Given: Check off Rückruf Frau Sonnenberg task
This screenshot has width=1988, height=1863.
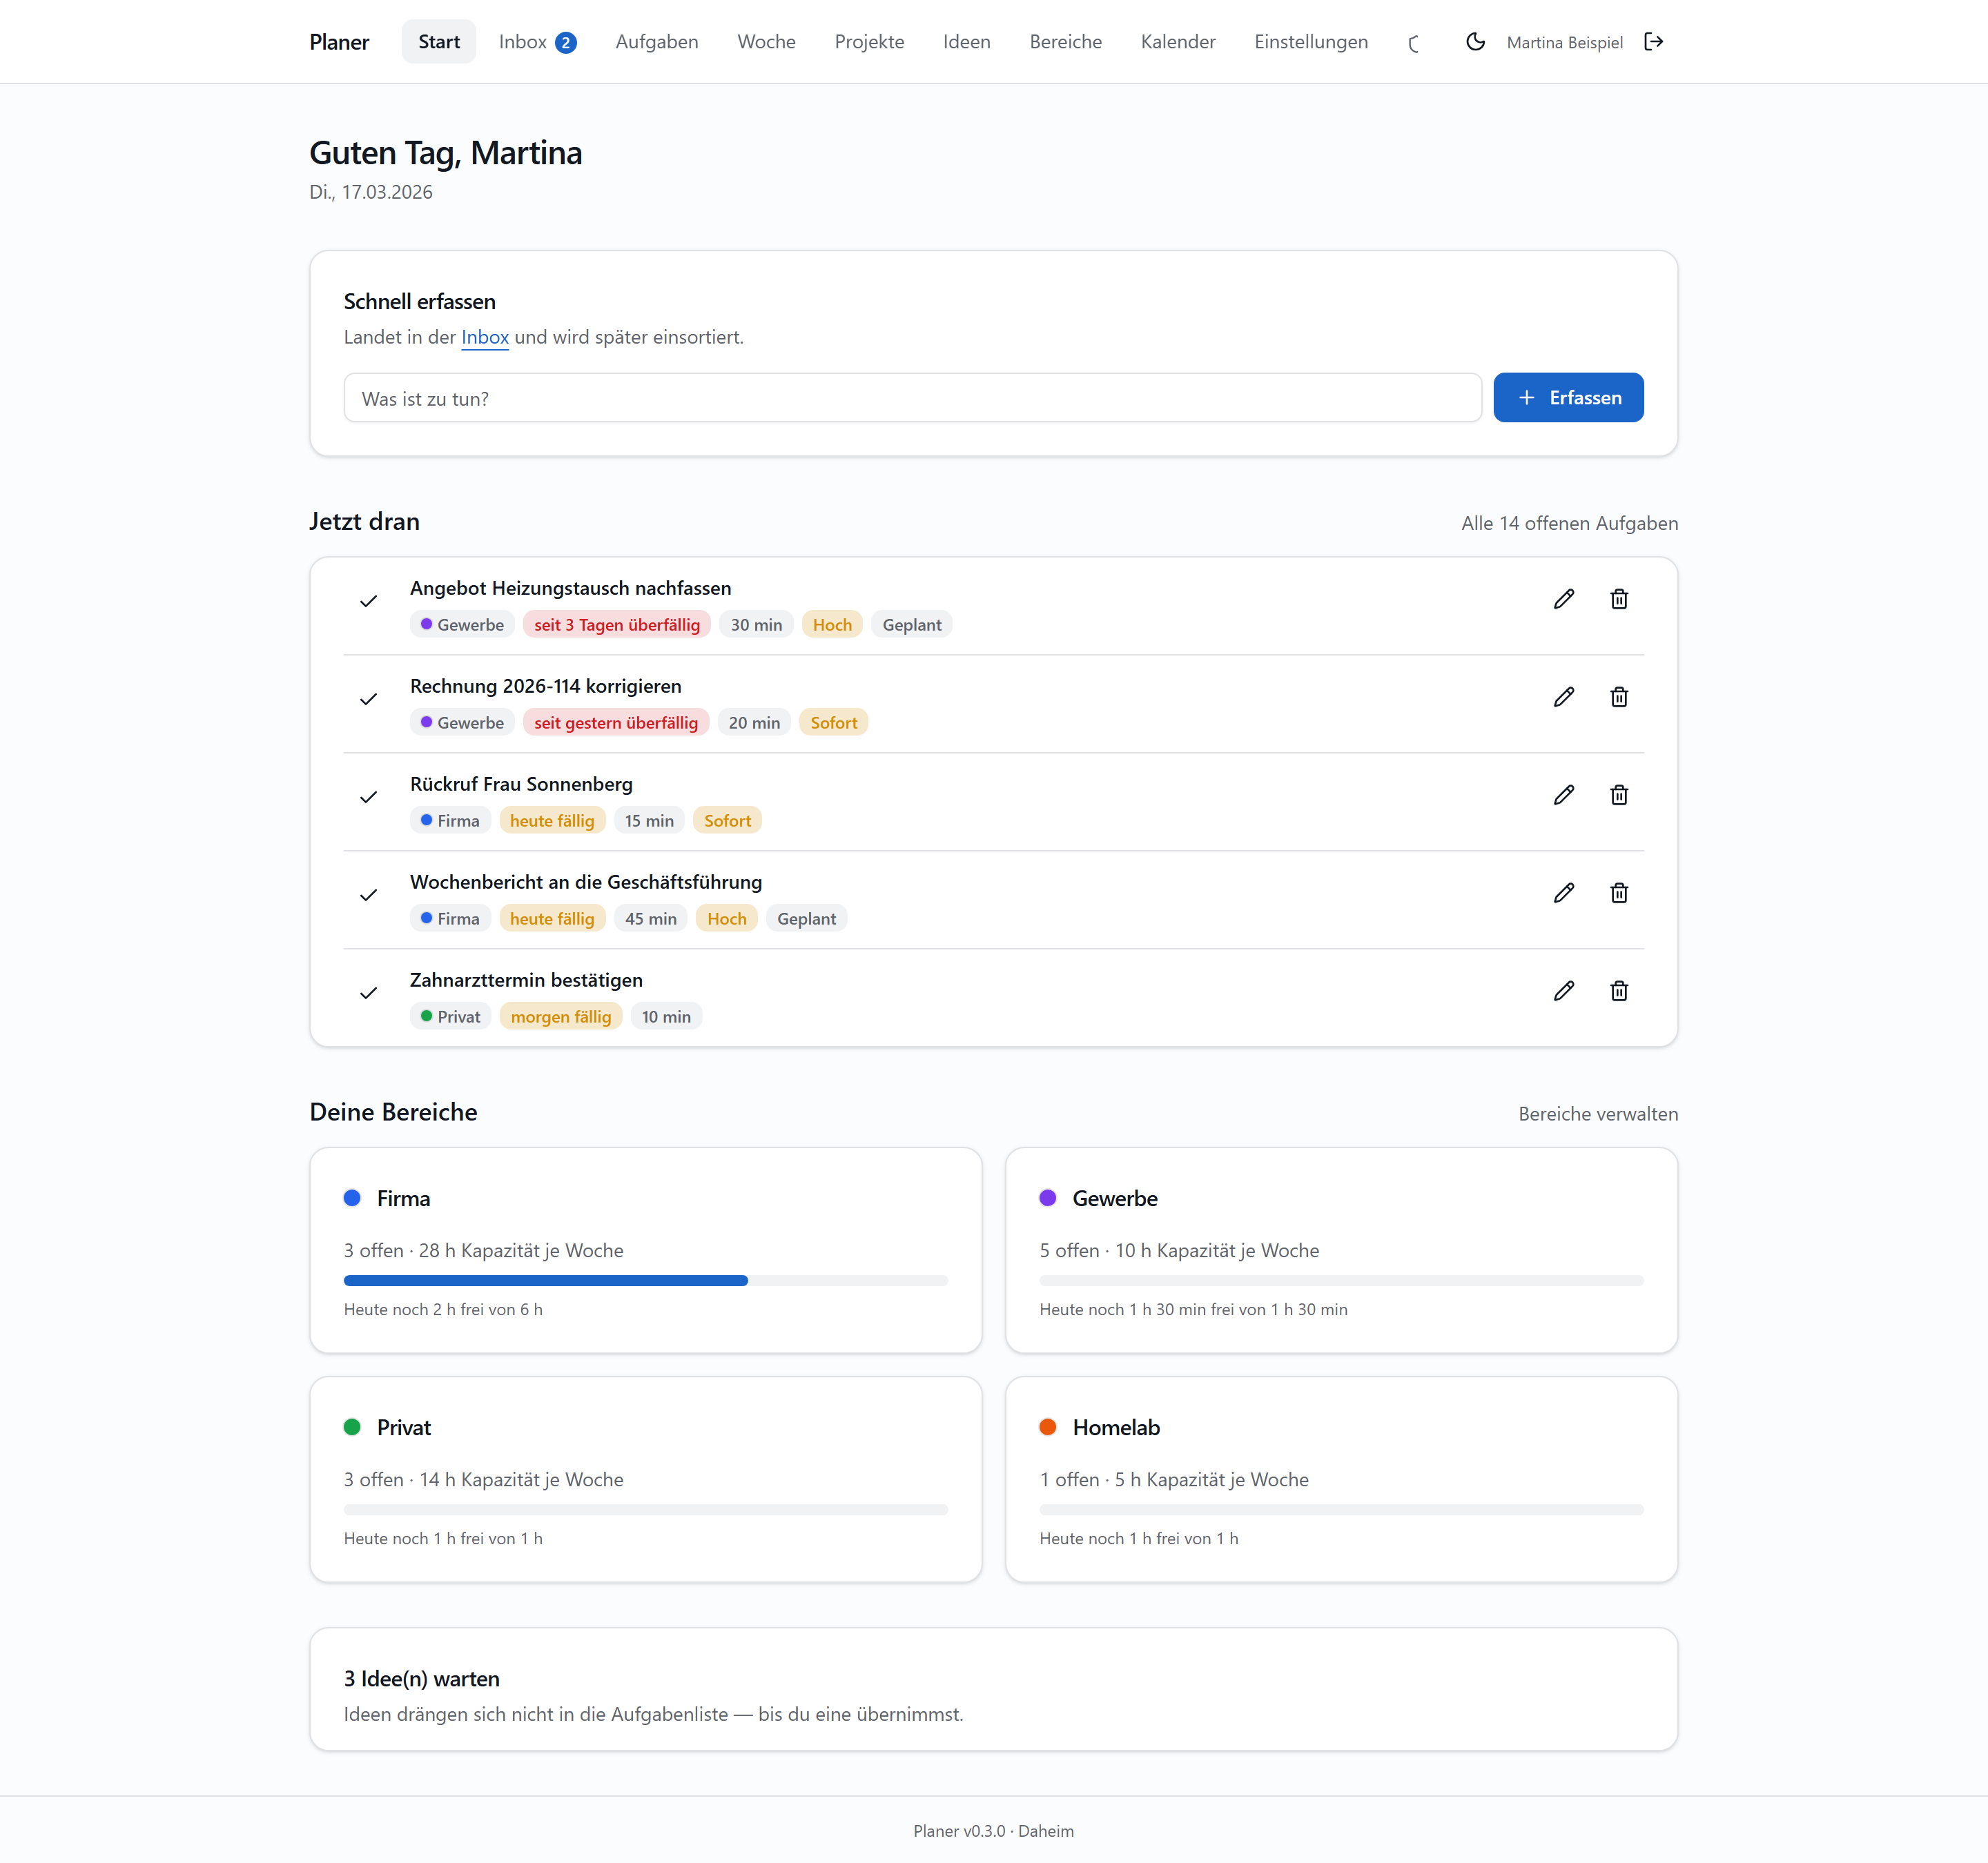Looking at the screenshot, I should (x=368, y=798).
